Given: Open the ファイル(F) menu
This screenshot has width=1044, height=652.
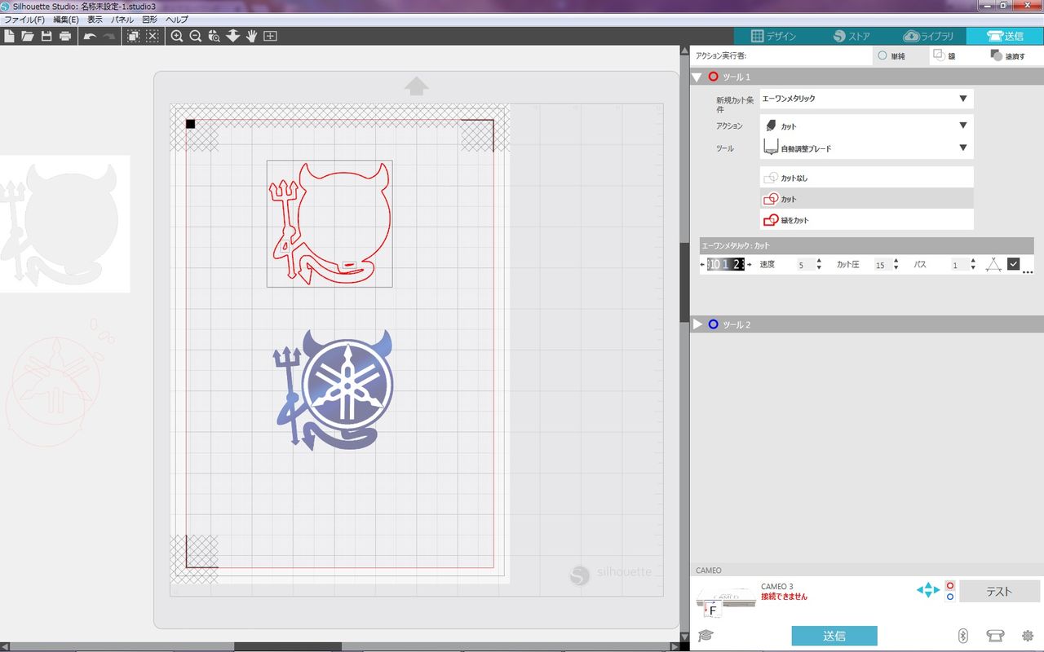Looking at the screenshot, I should pyautogui.click(x=25, y=19).
